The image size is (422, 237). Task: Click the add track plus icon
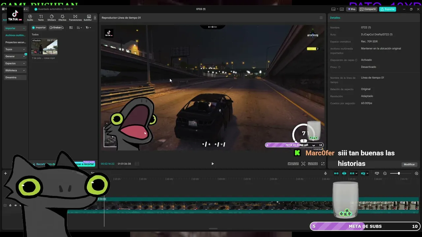point(5,173)
